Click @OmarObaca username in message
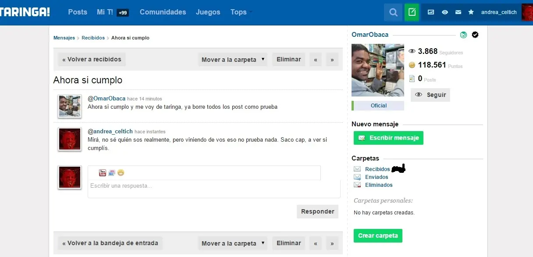The height and width of the screenshot is (257, 533). 107,99
